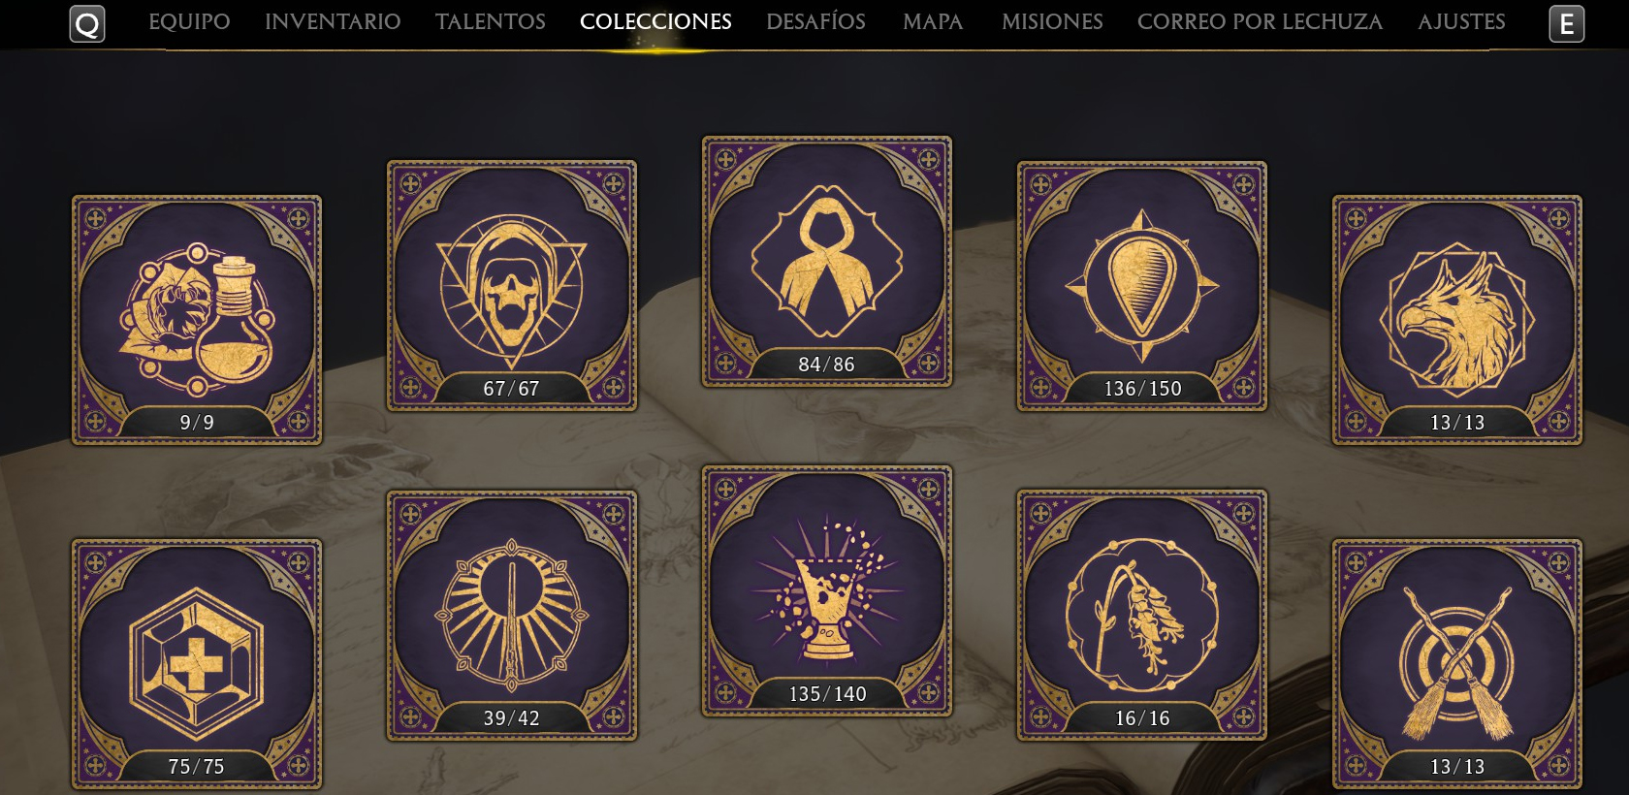Select the hooded skull enemies collection 67/67

point(512,286)
